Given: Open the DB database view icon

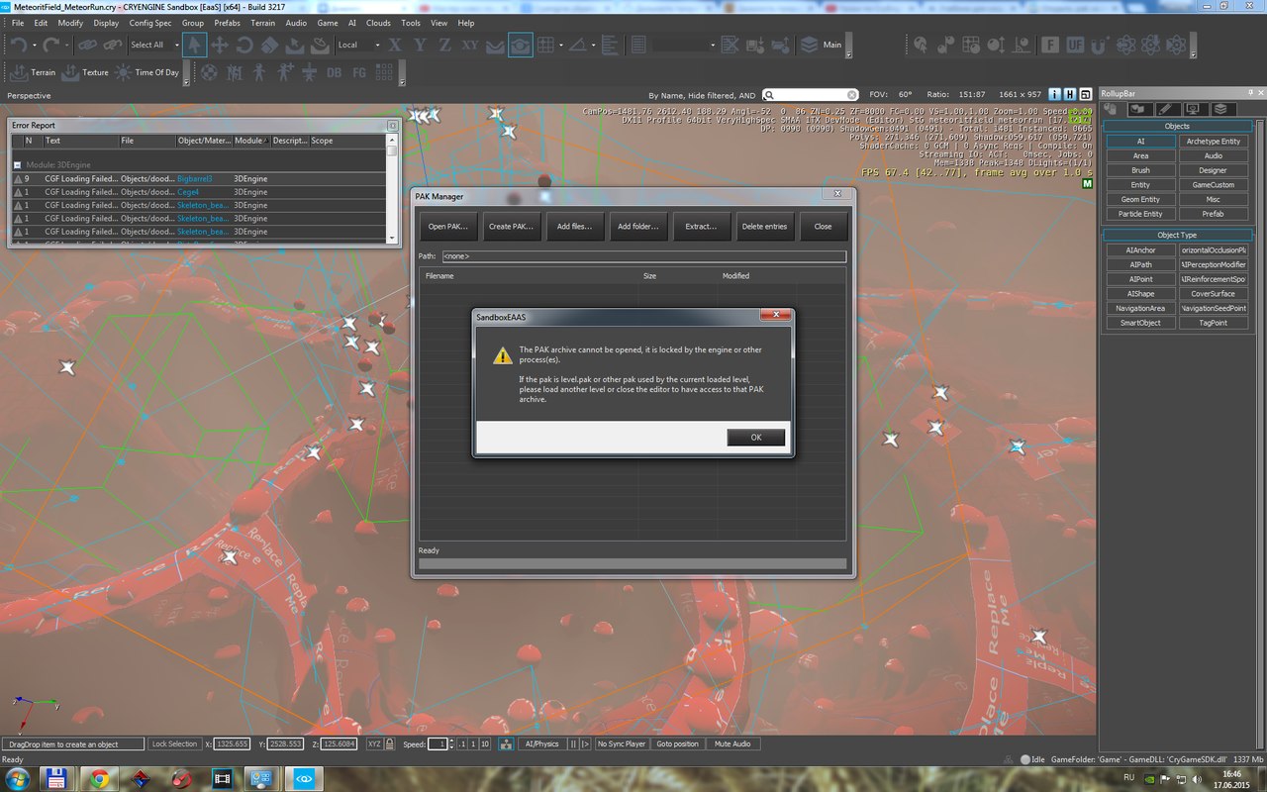Looking at the screenshot, I should click(334, 72).
